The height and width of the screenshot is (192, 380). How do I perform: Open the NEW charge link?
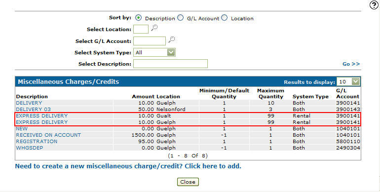pos(22,128)
